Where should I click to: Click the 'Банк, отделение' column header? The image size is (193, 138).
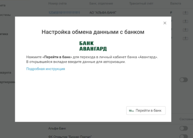[x=101, y=3]
